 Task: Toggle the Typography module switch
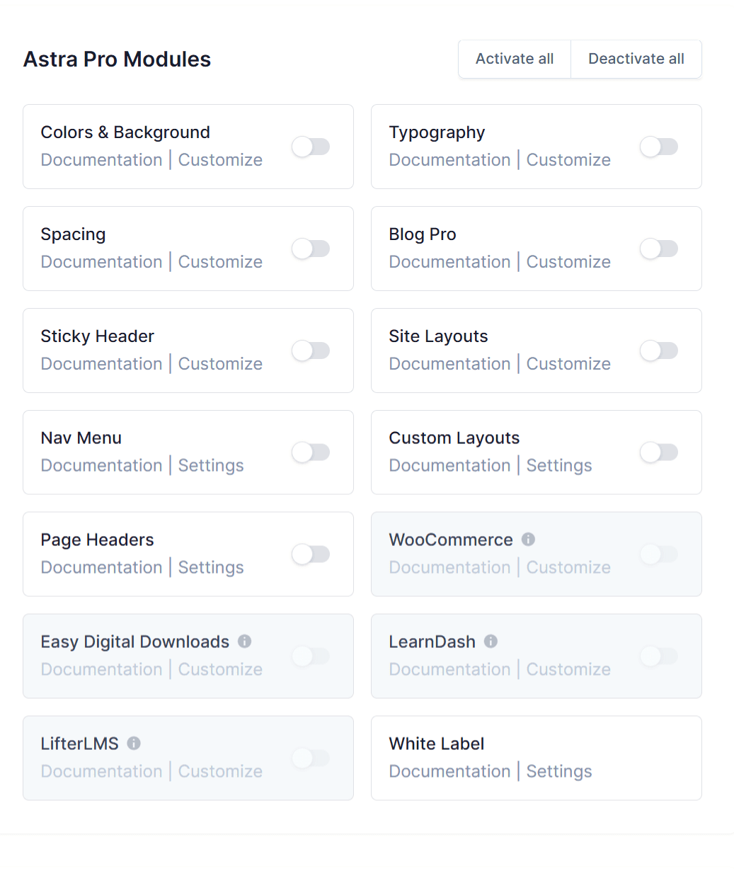pos(659,147)
